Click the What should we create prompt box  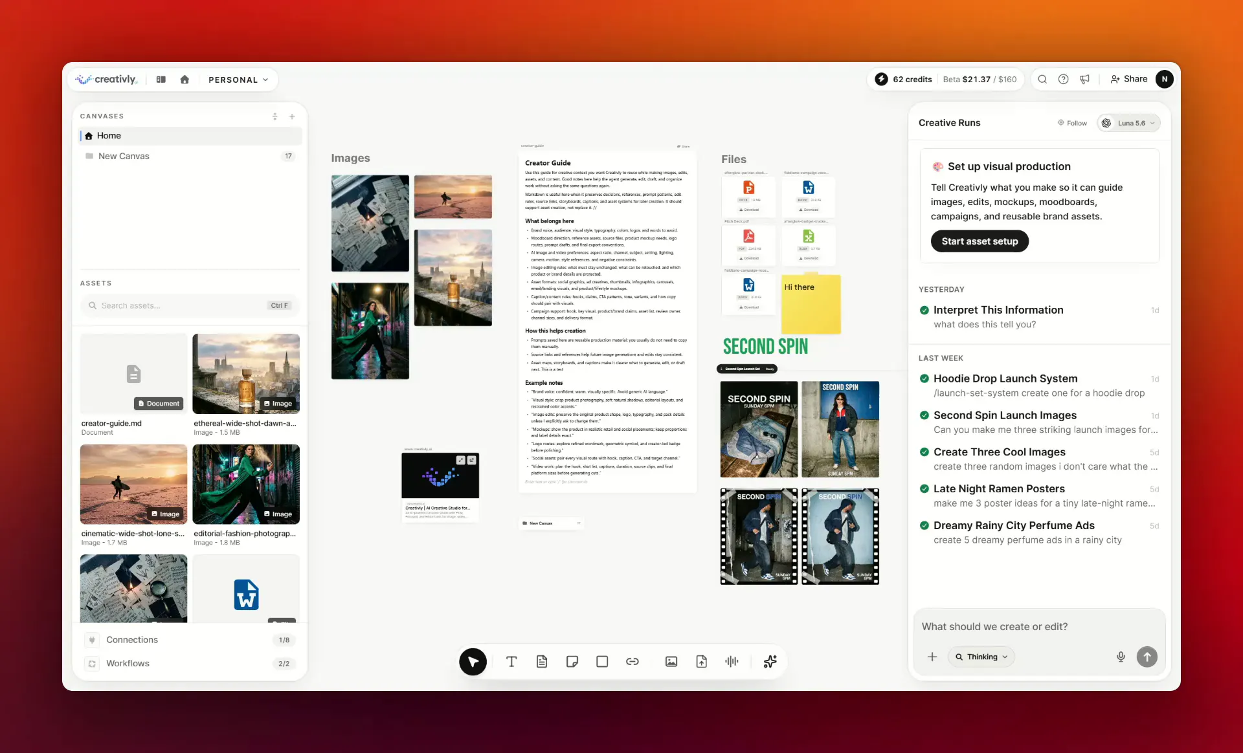tap(1039, 626)
